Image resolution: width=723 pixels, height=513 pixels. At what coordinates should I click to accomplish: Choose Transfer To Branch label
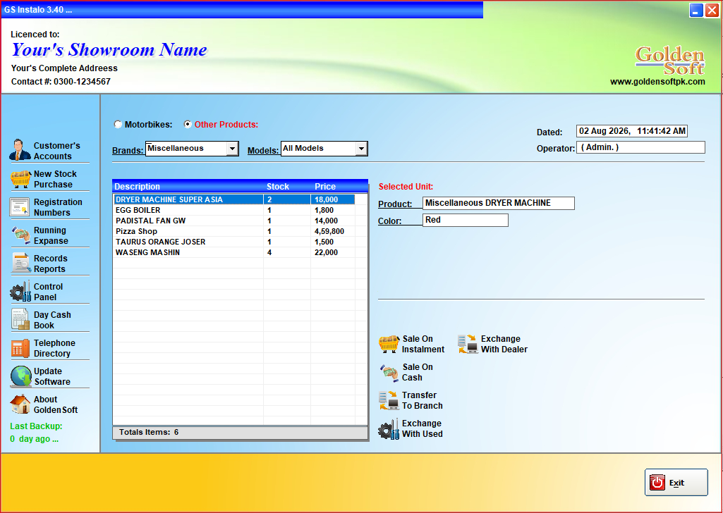pos(422,400)
